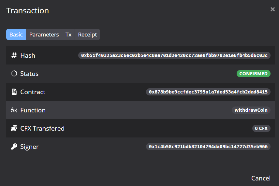Switch to the Parameters tab

(44, 35)
